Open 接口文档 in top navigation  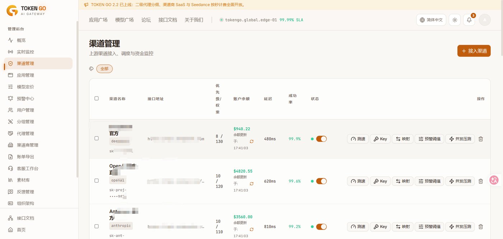click(x=168, y=20)
